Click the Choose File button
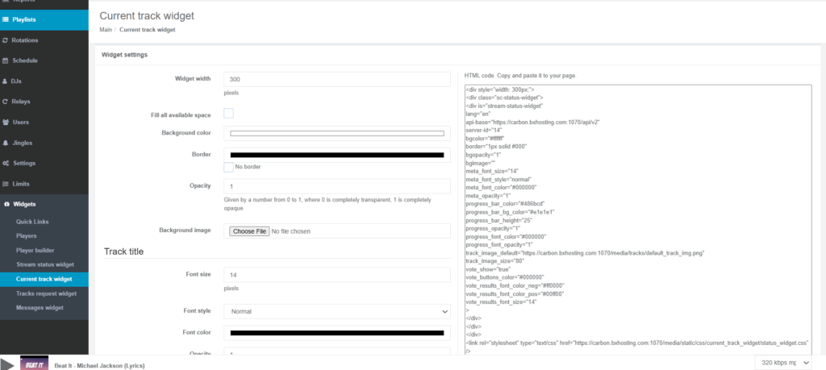Image resolution: width=826 pixels, height=370 pixels. pyautogui.click(x=248, y=231)
